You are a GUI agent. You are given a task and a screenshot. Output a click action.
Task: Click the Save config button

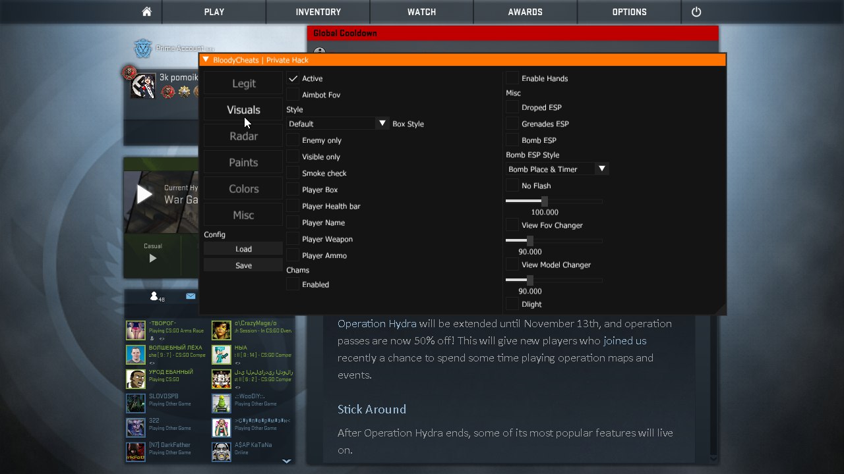[x=243, y=265]
